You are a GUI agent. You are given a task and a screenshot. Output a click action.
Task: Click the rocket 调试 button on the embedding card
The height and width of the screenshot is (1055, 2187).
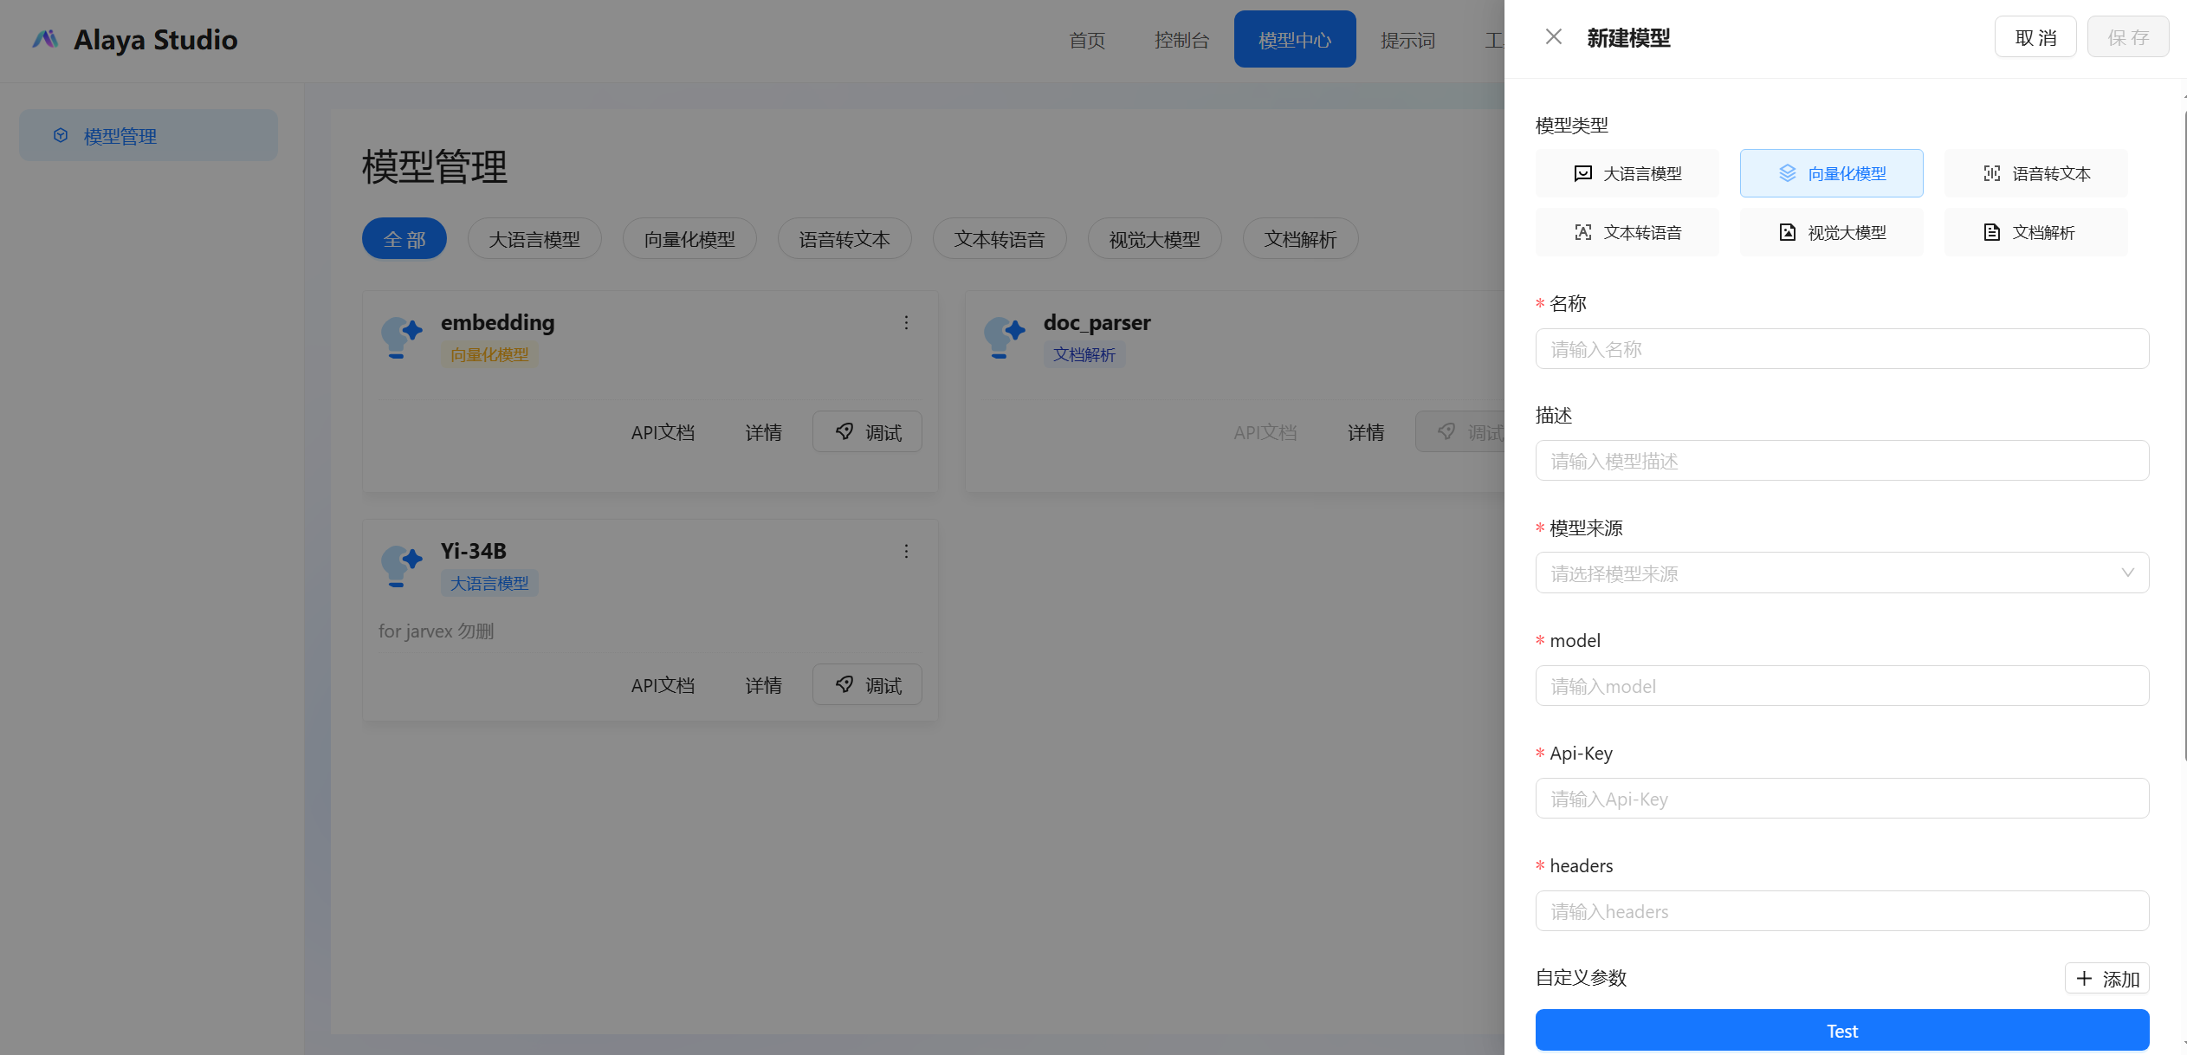(867, 431)
